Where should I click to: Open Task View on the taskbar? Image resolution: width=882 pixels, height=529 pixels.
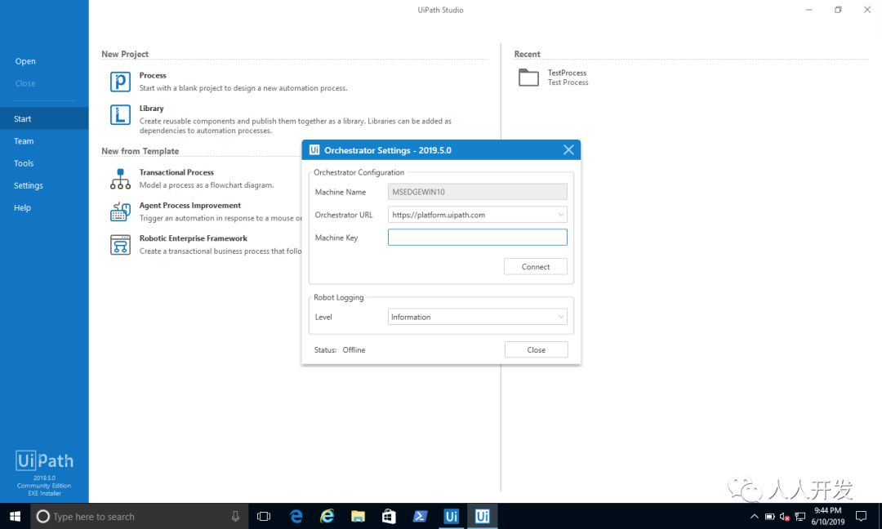click(x=263, y=516)
